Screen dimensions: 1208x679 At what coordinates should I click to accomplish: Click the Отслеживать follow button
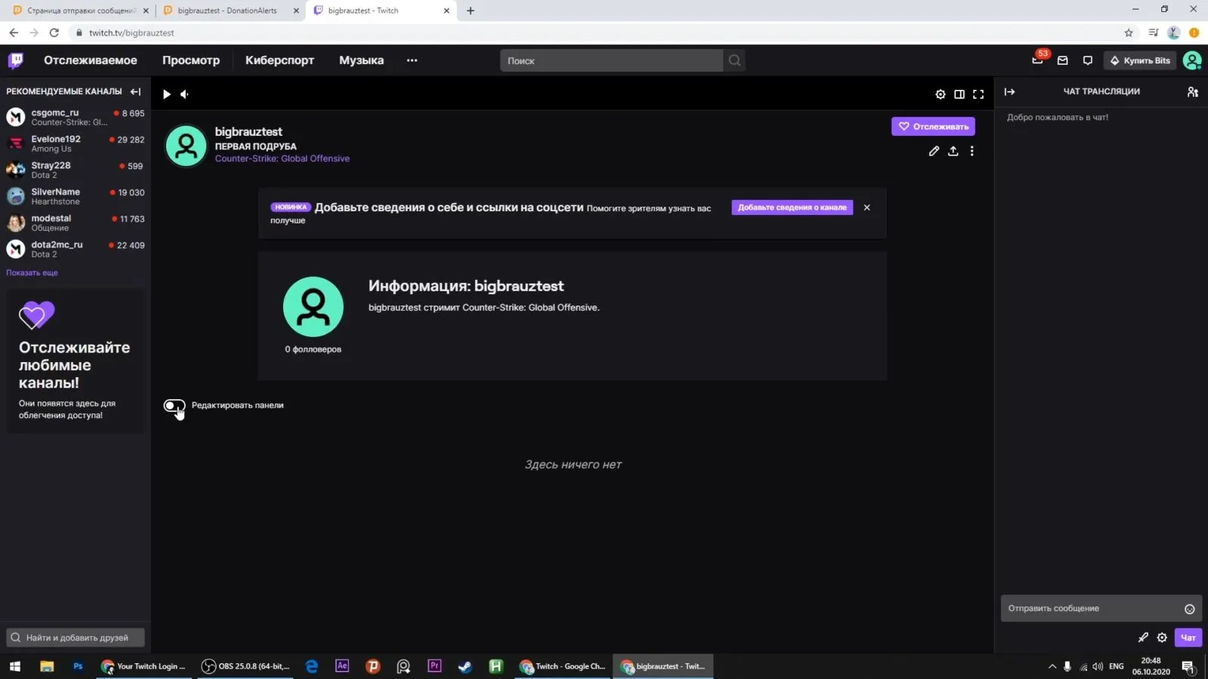(933, 126)
